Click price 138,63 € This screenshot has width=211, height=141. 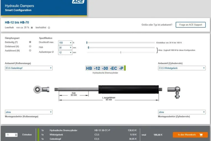[132, 130]
